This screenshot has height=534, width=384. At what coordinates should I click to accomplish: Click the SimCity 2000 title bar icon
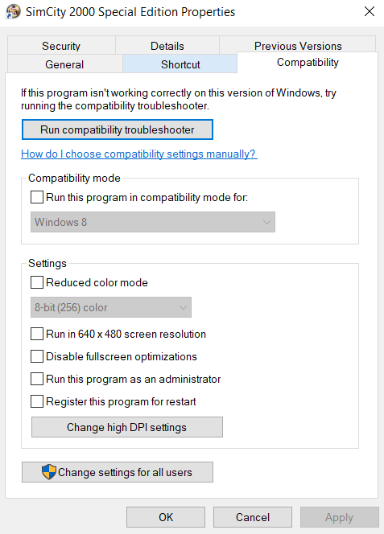pyautogui.click(x=13, y=12)
